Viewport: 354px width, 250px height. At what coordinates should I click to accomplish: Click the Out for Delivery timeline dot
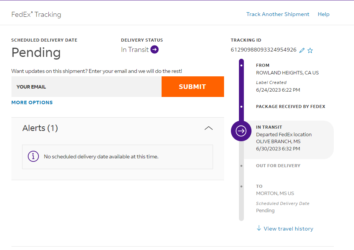coord(241,166)
